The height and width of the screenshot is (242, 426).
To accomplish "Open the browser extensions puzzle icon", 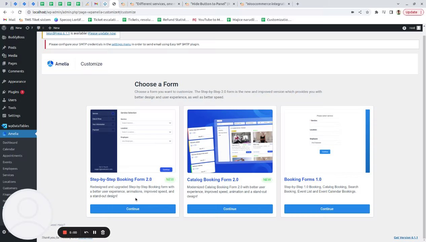I will (x=376, y=12).
